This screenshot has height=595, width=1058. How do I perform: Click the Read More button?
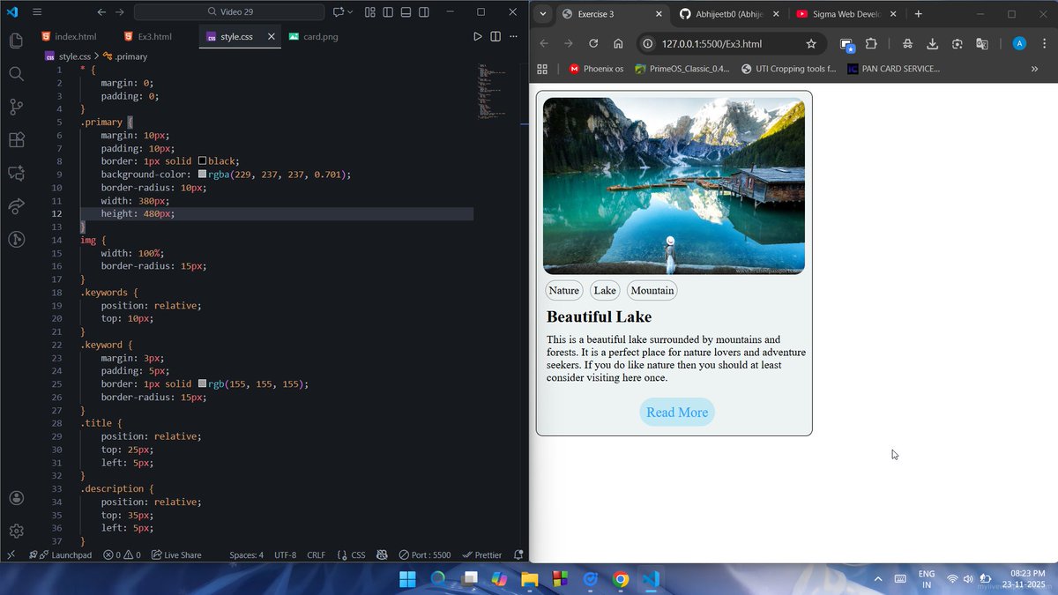point(676,412)
